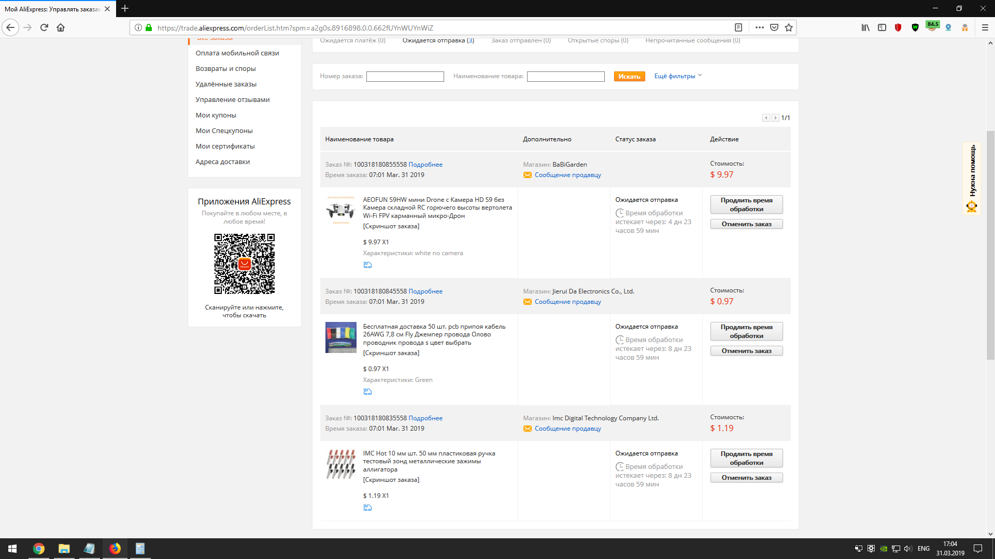Launch Chrome from the taskbar
This screenshot has width=995, height=559.
click(38, 549)
